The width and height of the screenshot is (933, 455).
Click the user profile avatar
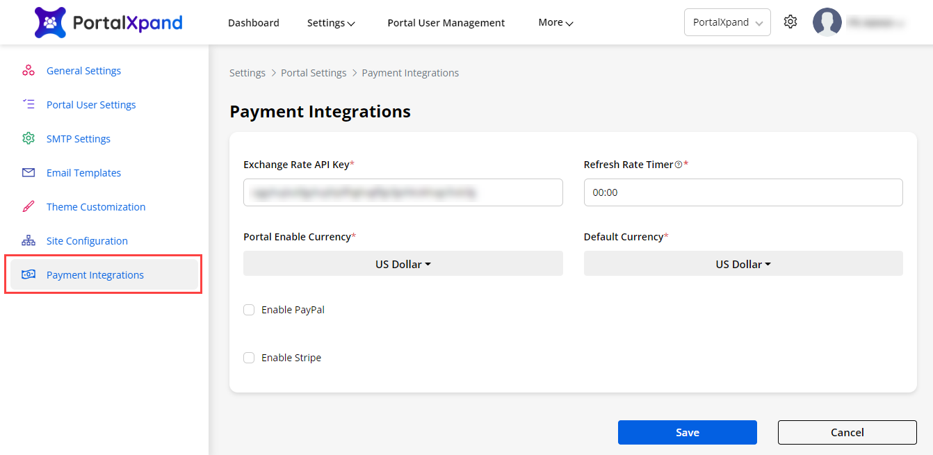click(x=827, y=22)
